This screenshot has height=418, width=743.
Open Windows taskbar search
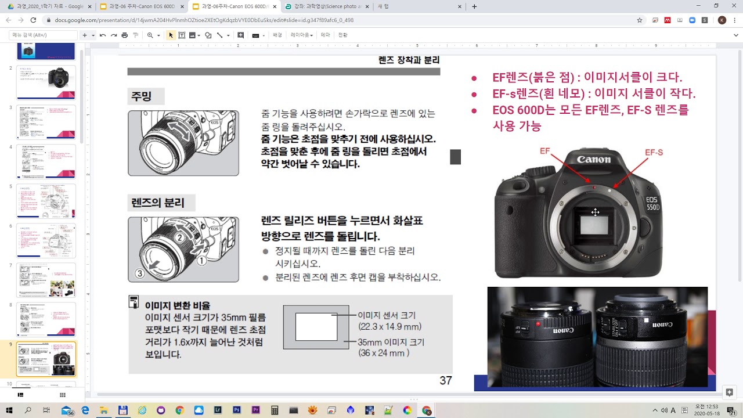coord(28,410)
